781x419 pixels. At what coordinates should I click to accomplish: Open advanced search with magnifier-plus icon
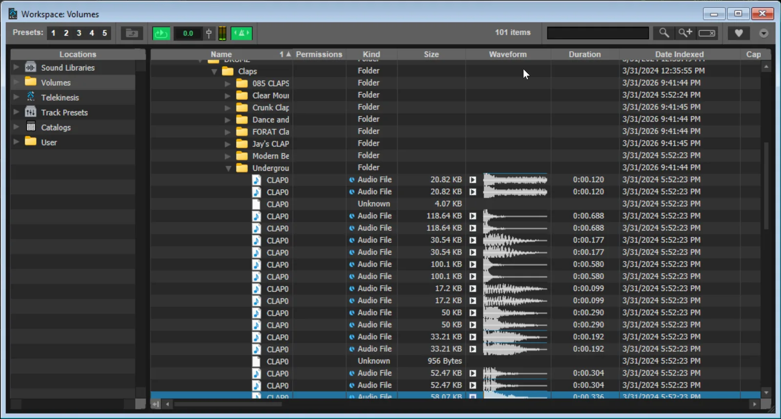click(685, 33)
